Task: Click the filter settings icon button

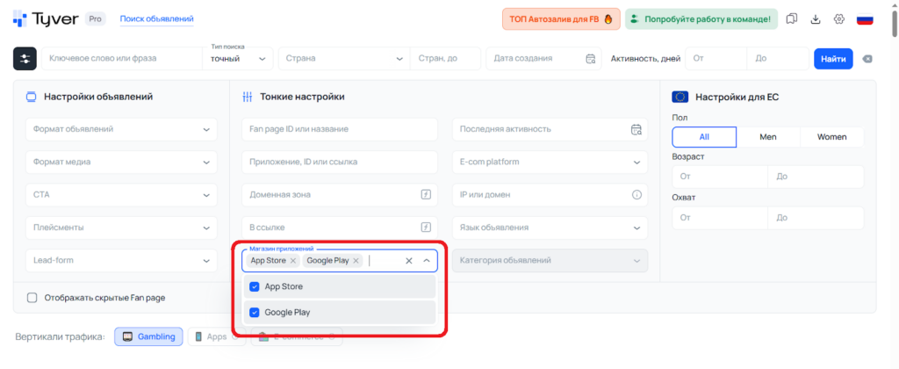Action: click(x=25, y=59)
